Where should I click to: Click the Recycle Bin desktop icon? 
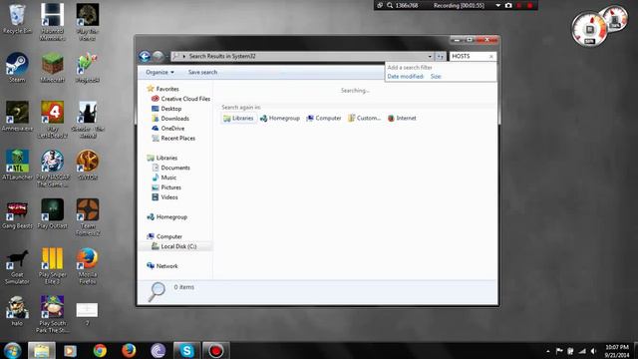(x=17, y=20)
